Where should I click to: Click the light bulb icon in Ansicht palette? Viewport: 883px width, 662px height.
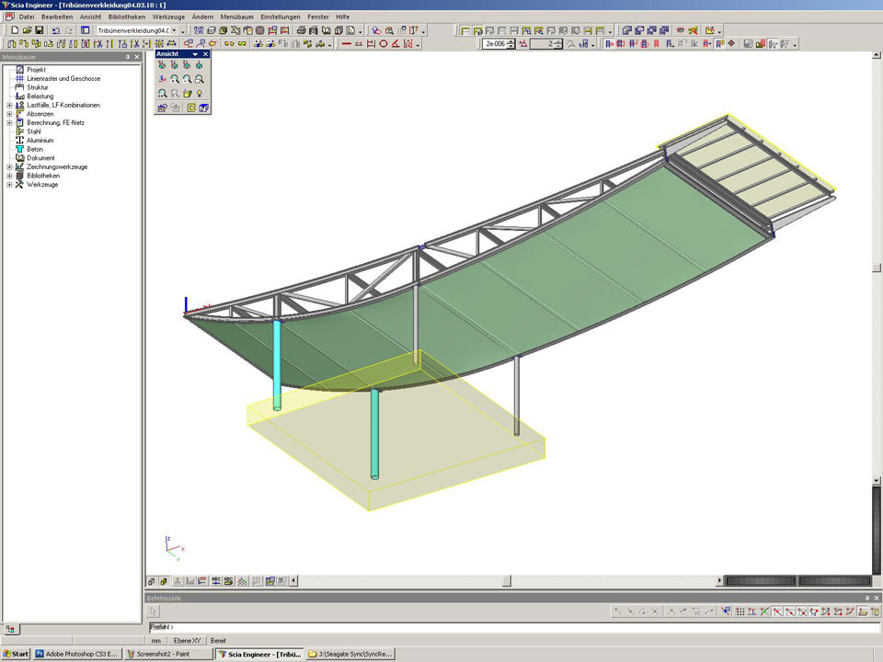200,94
